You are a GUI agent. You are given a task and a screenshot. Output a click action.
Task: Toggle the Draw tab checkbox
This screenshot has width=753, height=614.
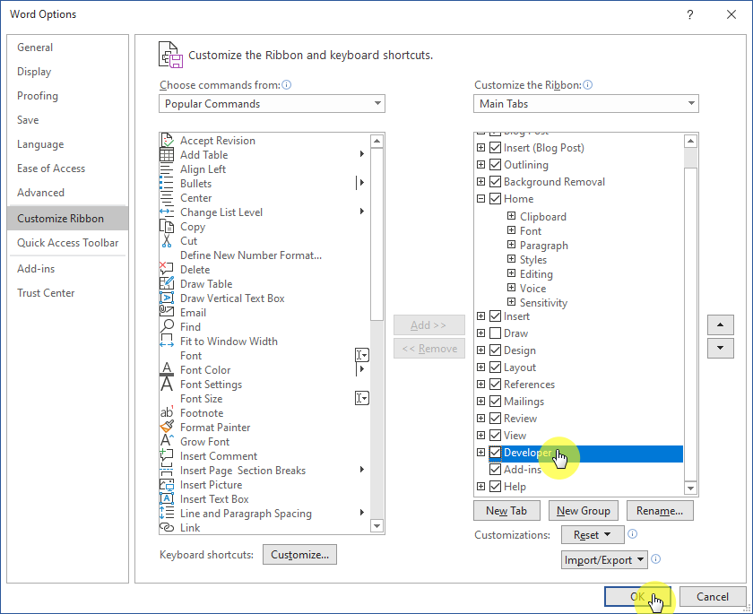(495, 333)
